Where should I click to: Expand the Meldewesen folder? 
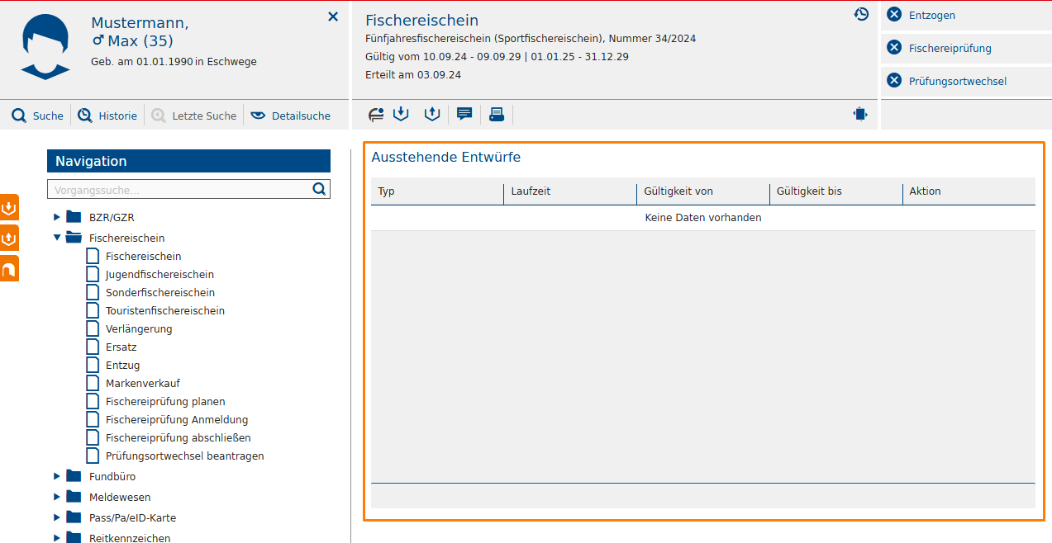tap(57, 497)
